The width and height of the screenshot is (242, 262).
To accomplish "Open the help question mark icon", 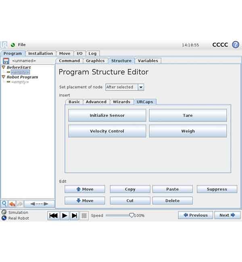I will 236,45.
